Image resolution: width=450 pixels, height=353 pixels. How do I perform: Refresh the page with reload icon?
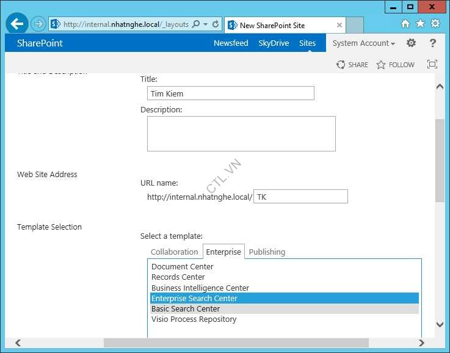click(x=216, y=24)
